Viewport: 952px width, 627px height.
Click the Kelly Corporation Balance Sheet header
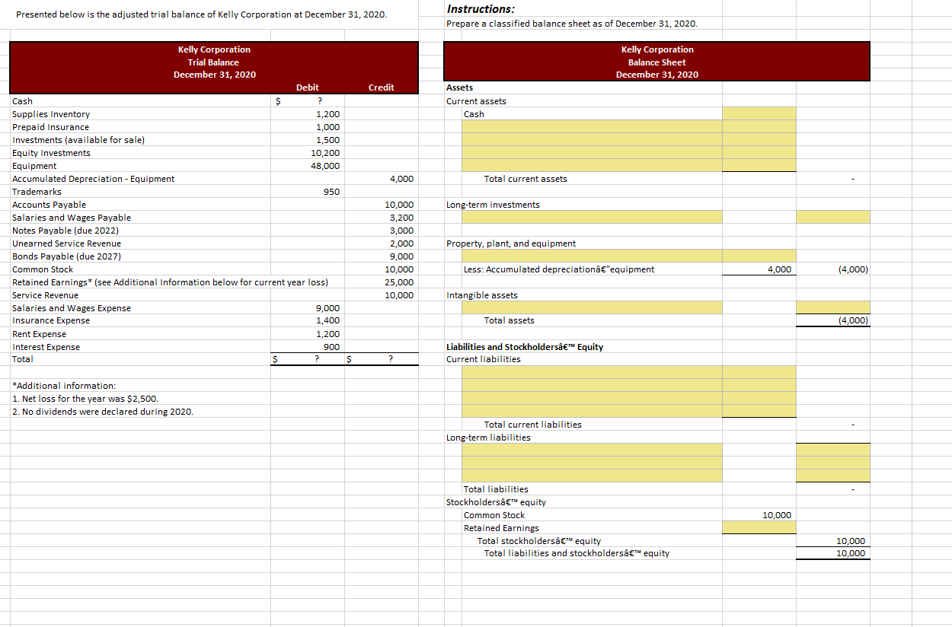657,61
